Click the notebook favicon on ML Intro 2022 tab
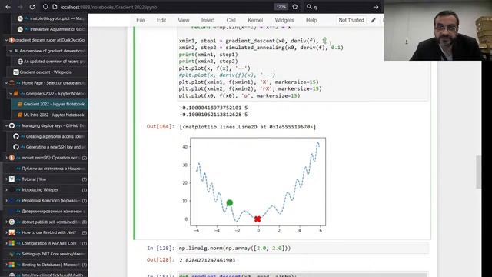Image resolution: width=492 pixels, height=277 pixels. (20, 115)
